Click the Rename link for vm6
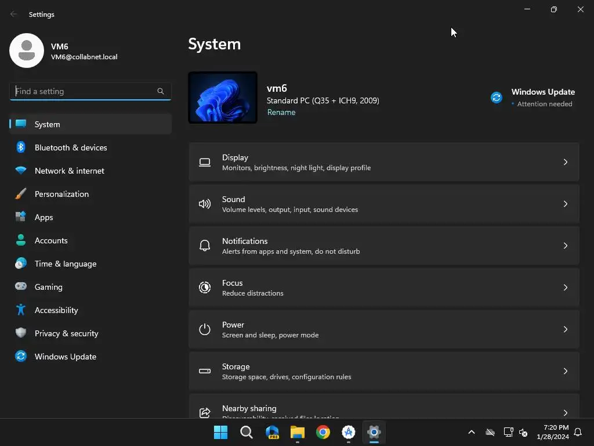 click(x=281, y=112)
